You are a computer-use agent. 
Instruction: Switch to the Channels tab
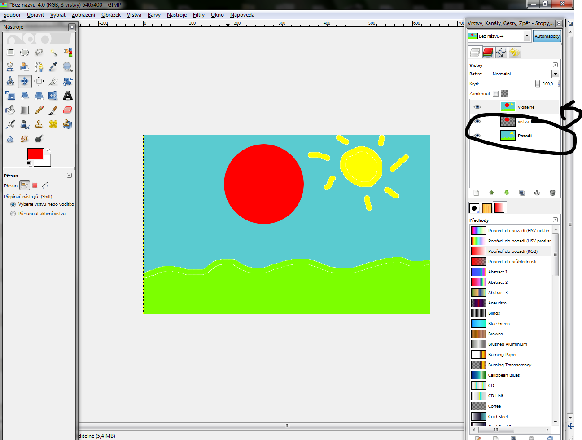pyautogui.click(x=488, y=53)
